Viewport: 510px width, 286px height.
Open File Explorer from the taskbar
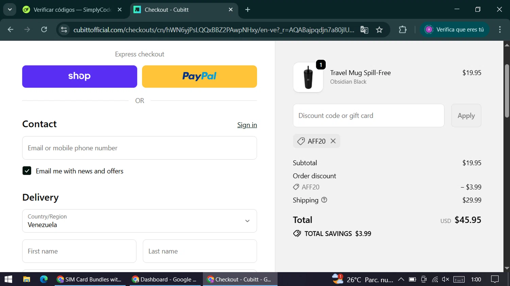27,279
